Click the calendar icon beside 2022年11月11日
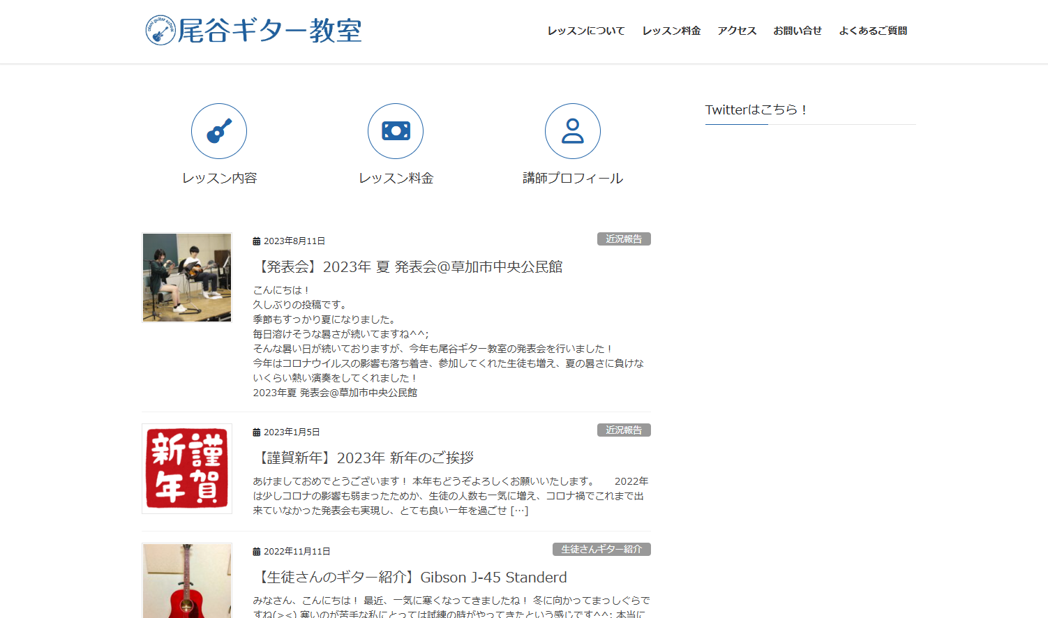Image resolution: width=1048 pixels, height=618 pixels. 256,551
